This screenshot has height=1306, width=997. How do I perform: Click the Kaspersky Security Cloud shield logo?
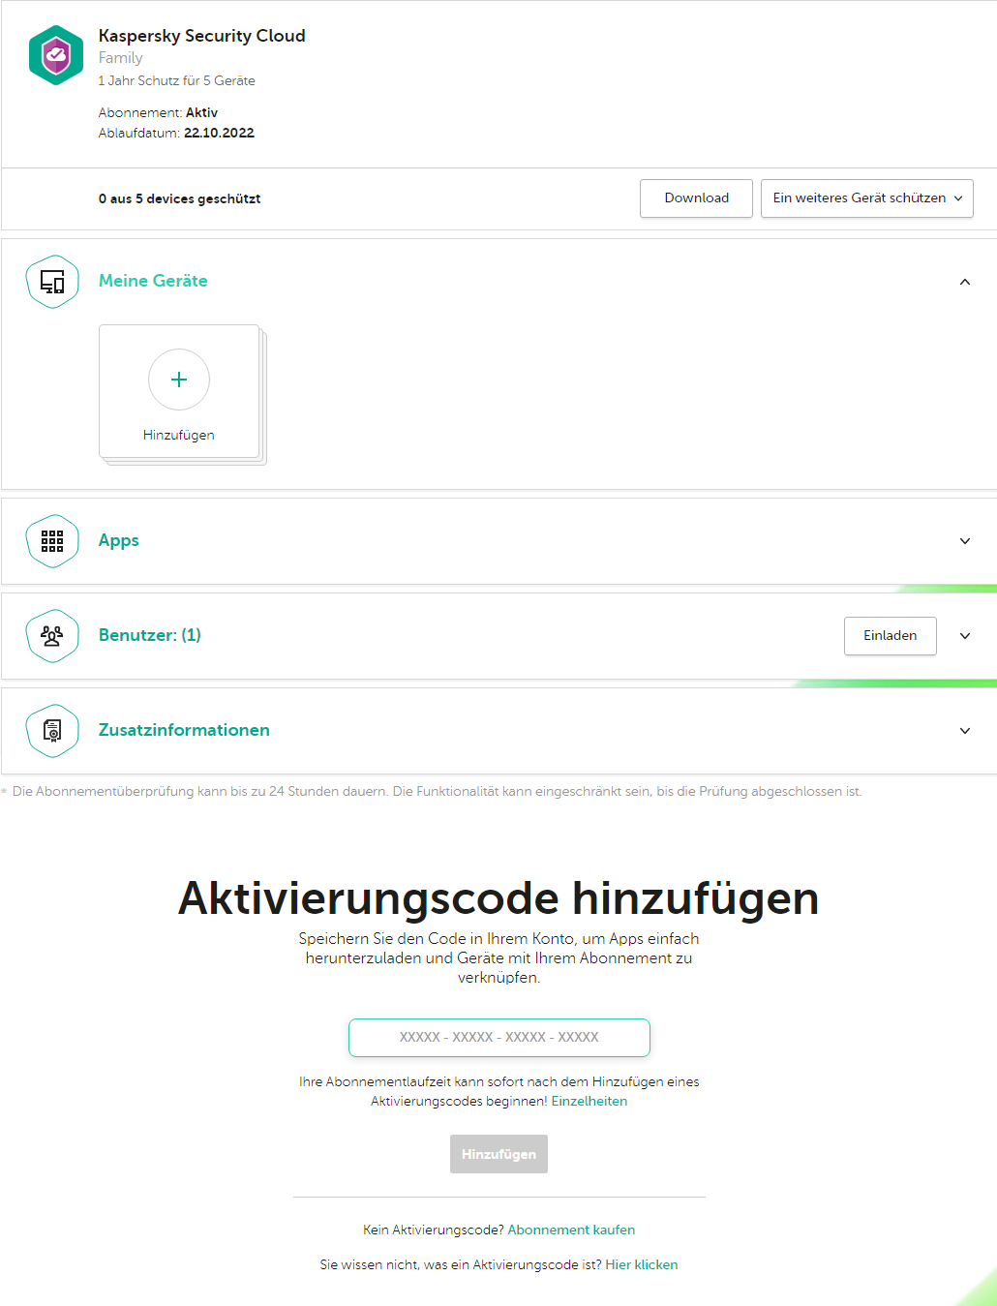click(55, 55)
